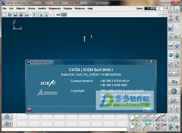Click the Copy icon in toolbar

click(x=40, y=15)
